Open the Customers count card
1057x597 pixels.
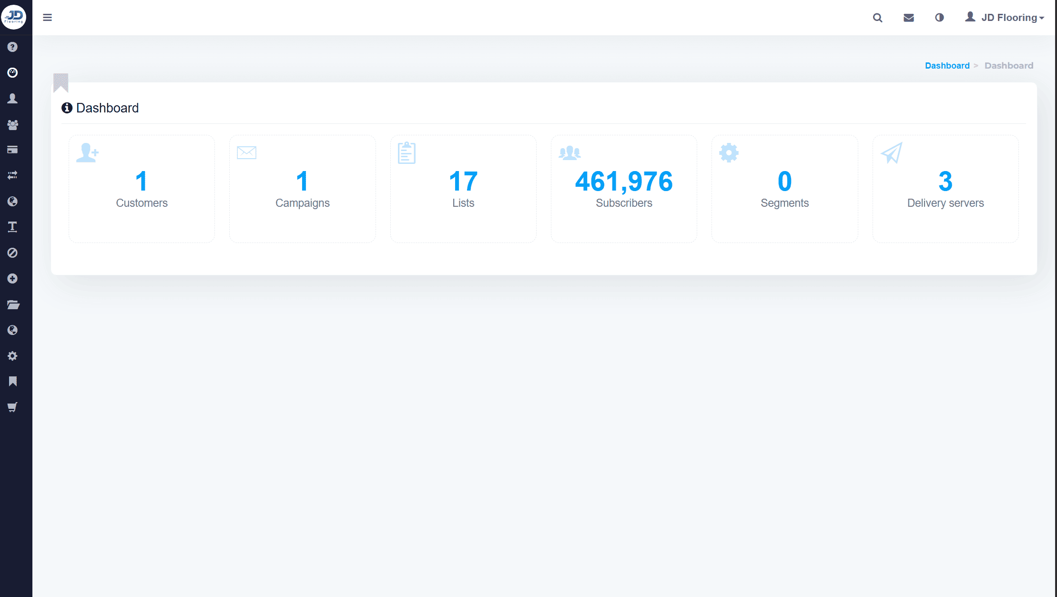pos(142,189)
